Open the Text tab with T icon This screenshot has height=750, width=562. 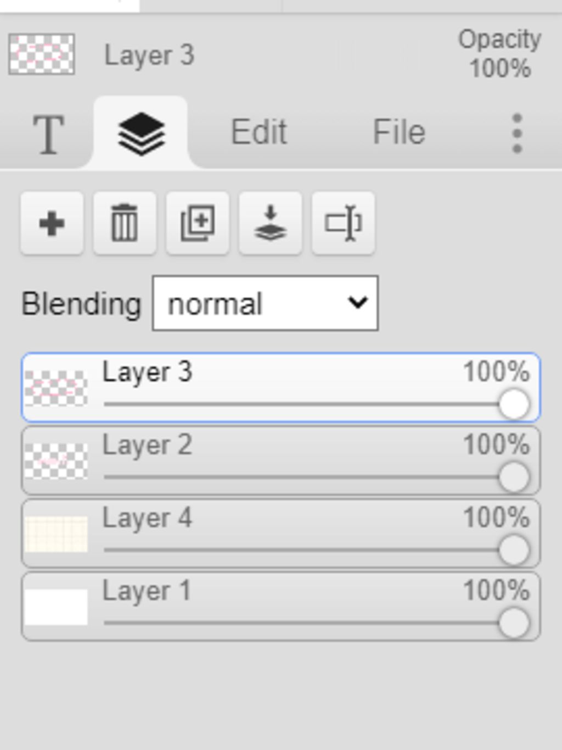[48, 134]
